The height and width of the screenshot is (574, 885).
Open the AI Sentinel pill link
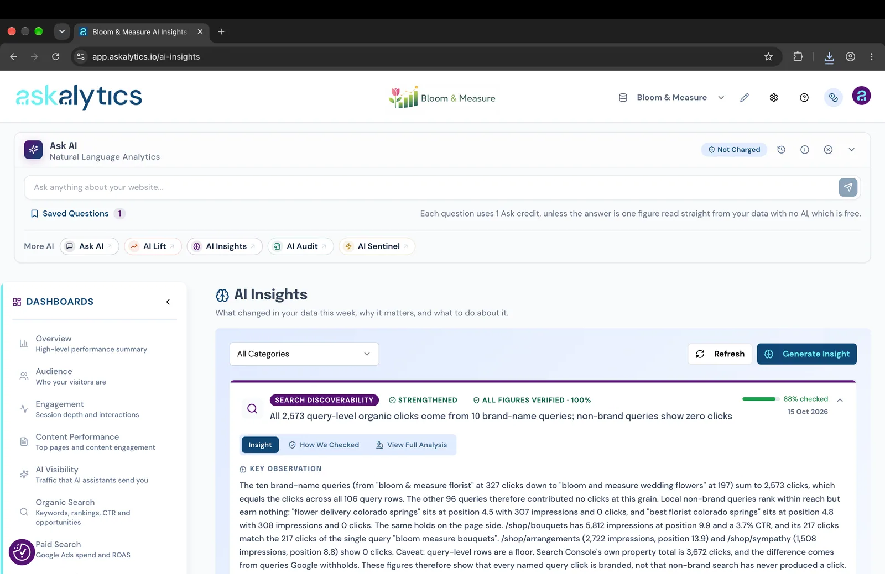(x=377, y=246)
